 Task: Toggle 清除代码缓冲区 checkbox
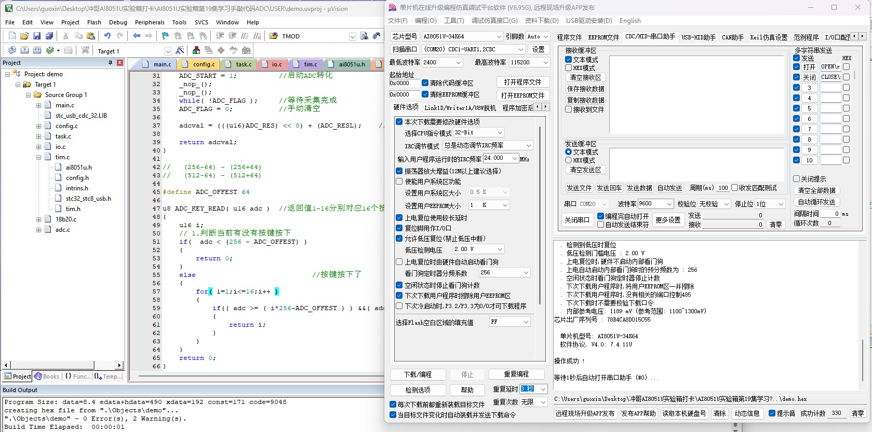click(425, 83)
